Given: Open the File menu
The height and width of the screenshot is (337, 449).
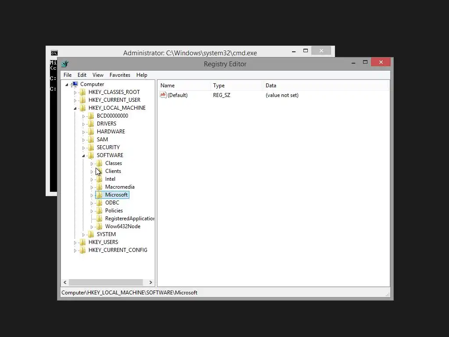Looking at the screenshot, I should (68, 75).
